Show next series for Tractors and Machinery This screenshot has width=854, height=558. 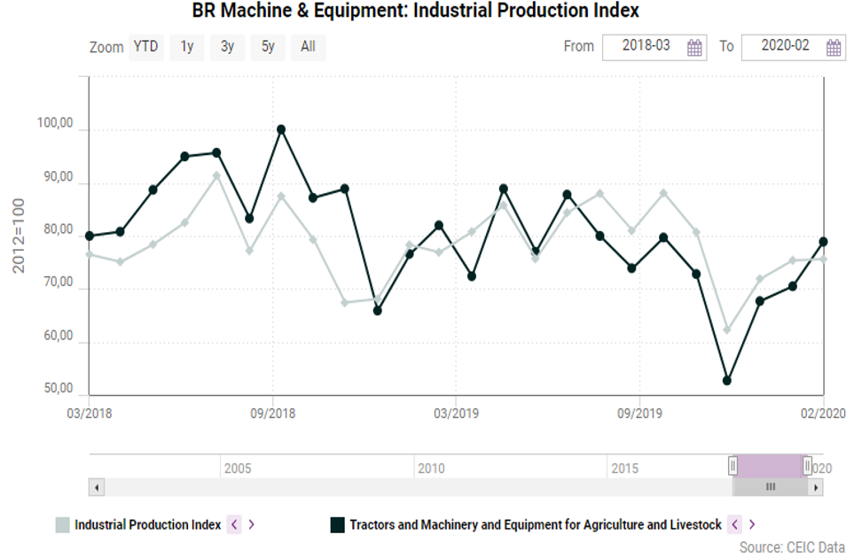(x=752, y=525)
